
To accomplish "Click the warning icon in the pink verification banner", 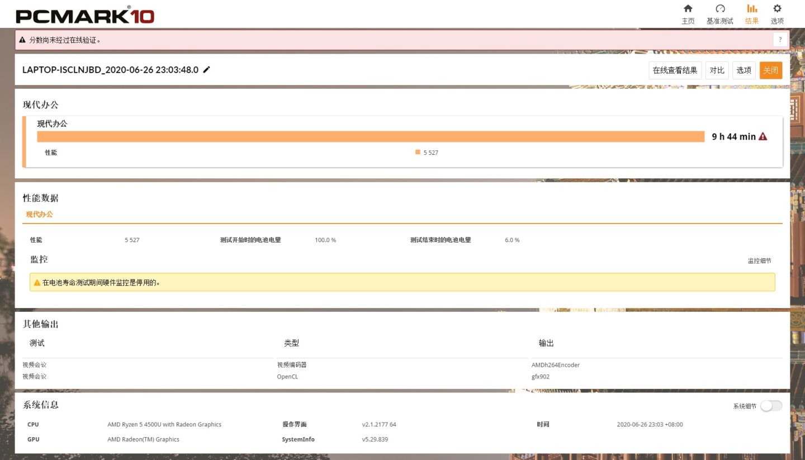I will 22,40.
